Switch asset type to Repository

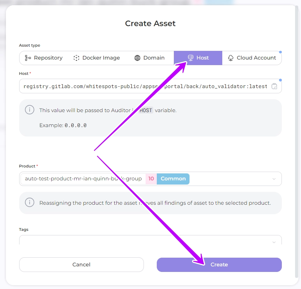(44, 58)
